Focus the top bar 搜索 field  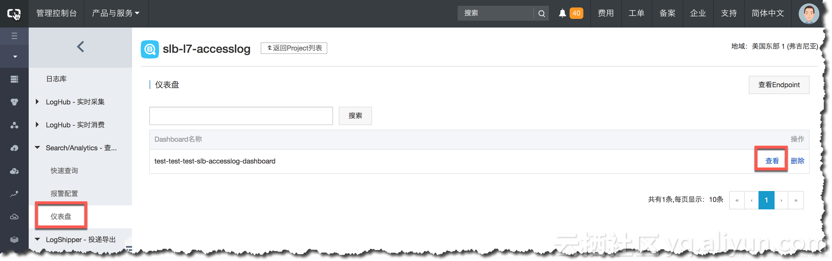pyautogui.click(x=496, y=13)
